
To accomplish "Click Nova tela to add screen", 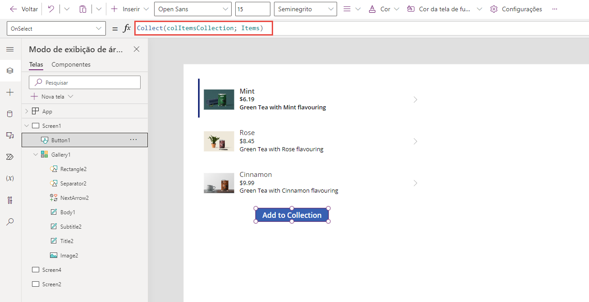I will click(52, 96).
